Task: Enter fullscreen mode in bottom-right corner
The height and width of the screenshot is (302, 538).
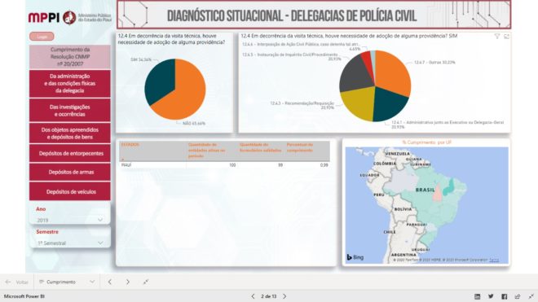Action: point(531,296)
